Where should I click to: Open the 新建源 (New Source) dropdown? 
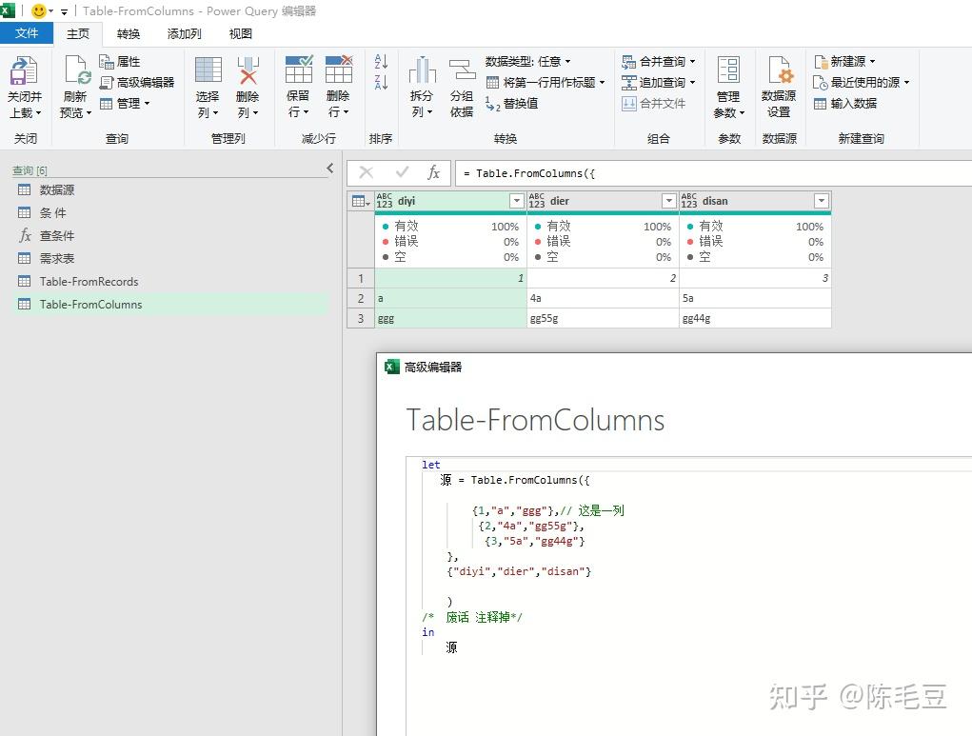pos(845,61)
